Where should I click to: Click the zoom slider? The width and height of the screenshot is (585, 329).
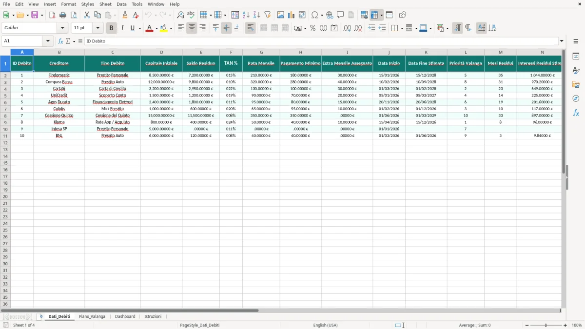[x=546, y=325]
